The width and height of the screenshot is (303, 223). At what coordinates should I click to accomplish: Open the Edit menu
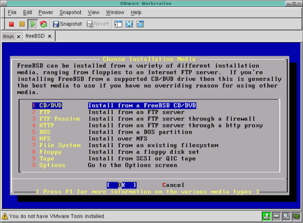tap(27, 12)
